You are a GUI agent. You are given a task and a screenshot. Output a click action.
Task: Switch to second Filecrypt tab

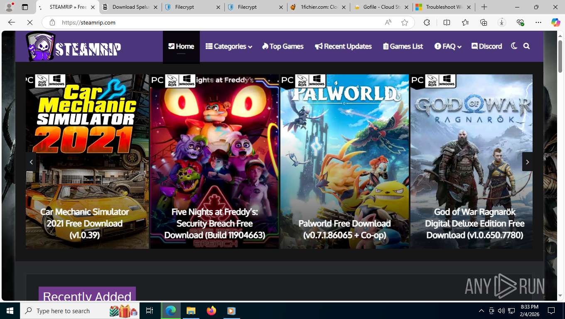pos(256,7)
